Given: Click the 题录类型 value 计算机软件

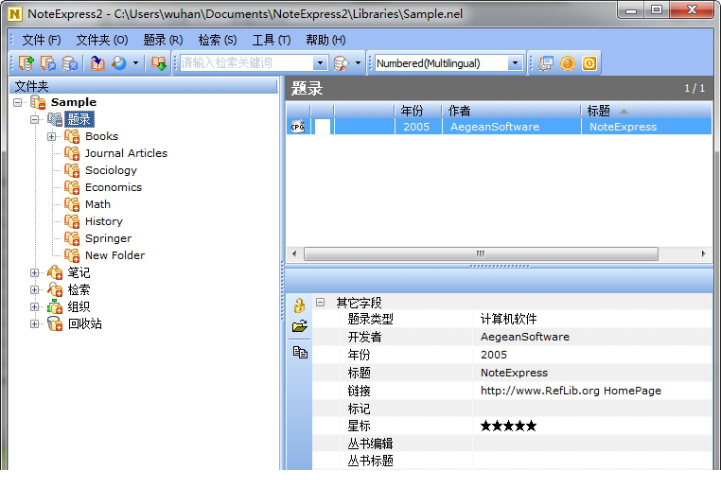Looking at the screenshot, I should (508, 319).
